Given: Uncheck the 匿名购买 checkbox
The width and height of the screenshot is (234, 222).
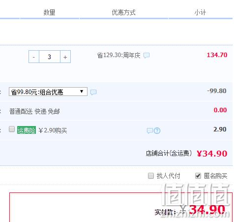Looking at the screenshot, I should (x=198, y=176).
